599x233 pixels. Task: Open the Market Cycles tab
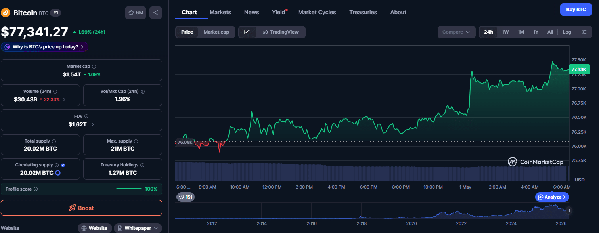[317, 12]
